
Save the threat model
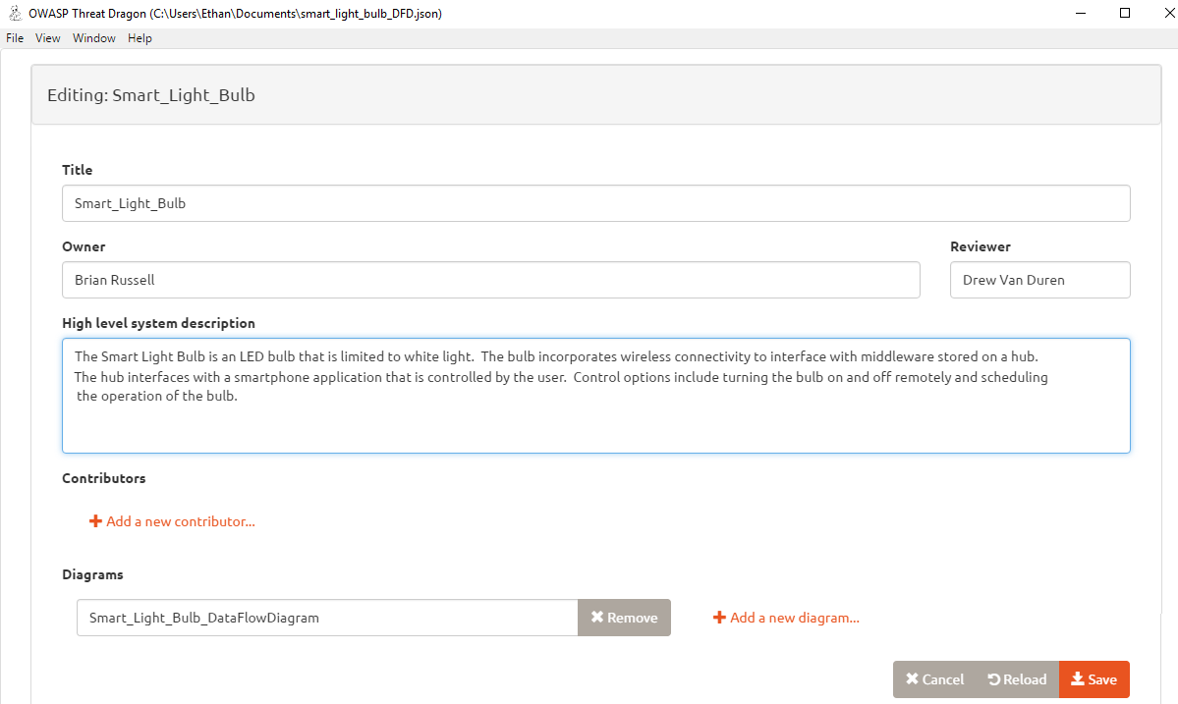(1094, 679)
